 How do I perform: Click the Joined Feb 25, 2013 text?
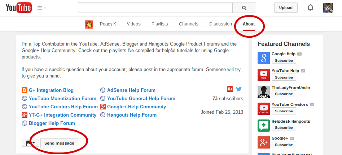pyautogui.click(x=222, y=112)
